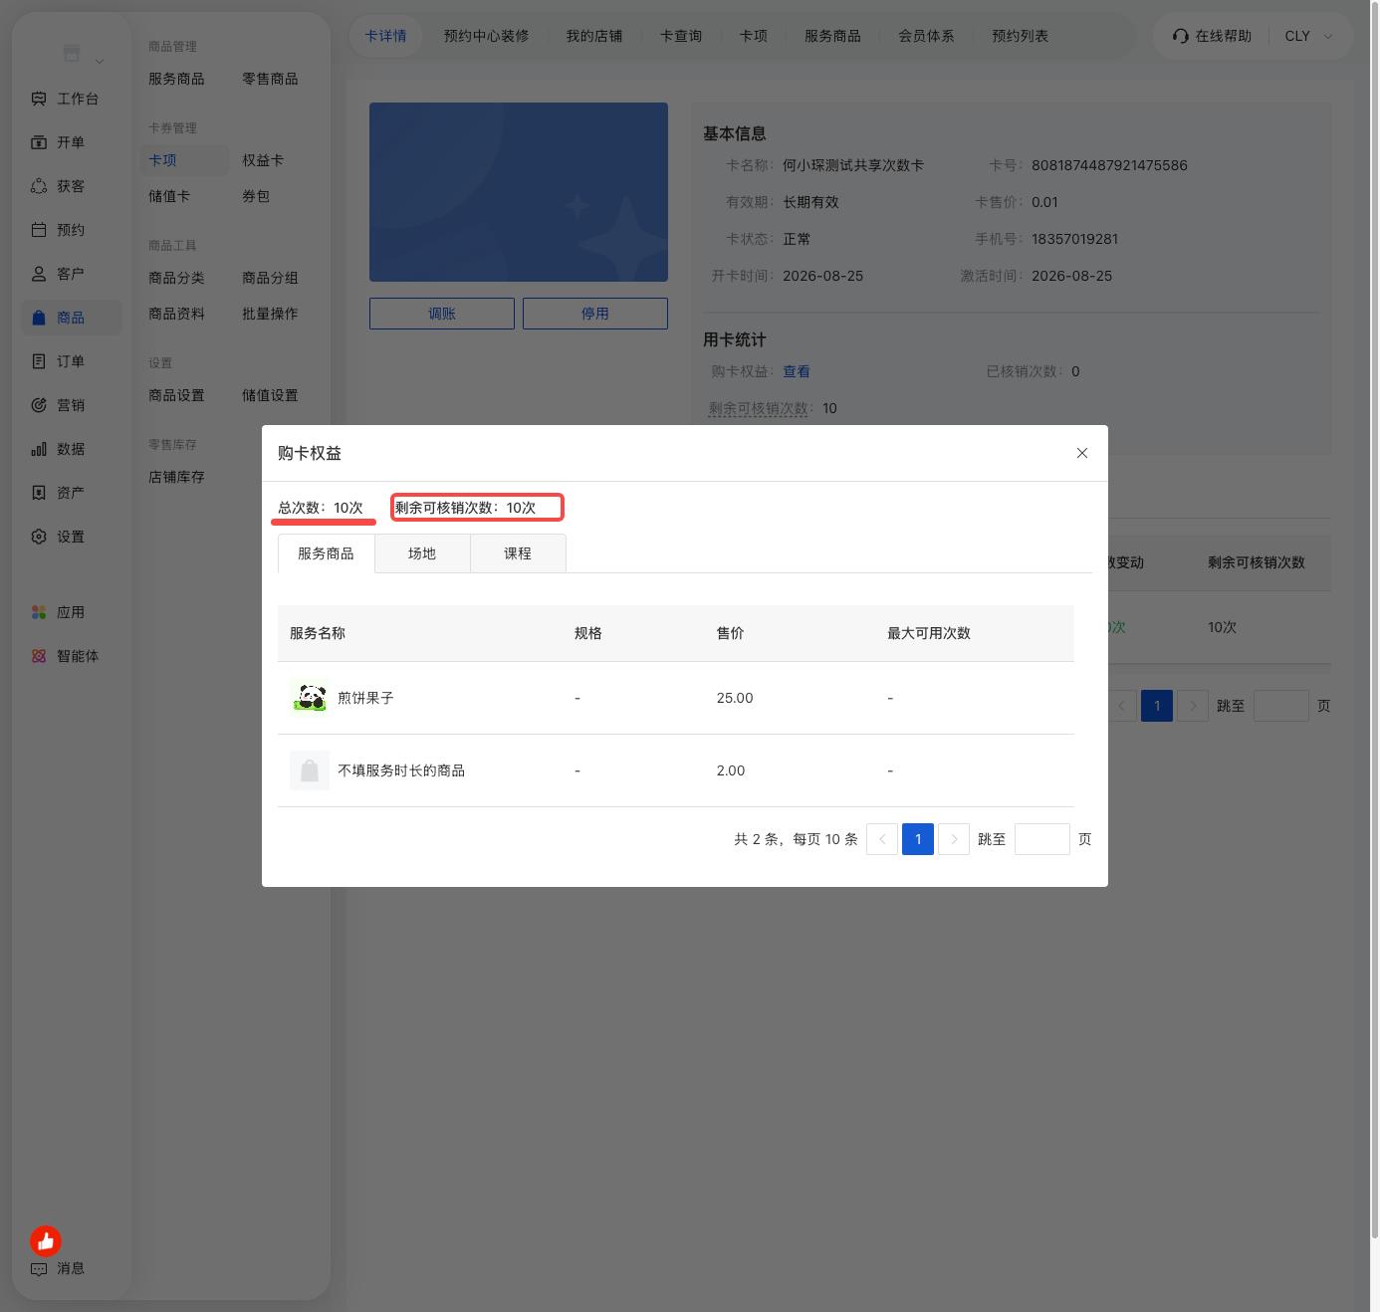Open the 预约 calendar sidebar icon

(39, 230)
